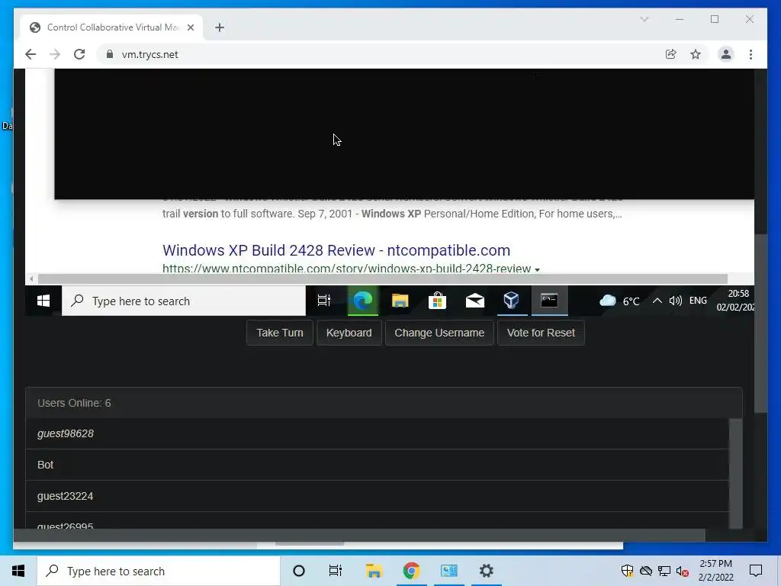This screenshot has height=586, width=781.
Task: Open VirtualBox cube icon in VM taskbar
Action: [x=512, y=301]
